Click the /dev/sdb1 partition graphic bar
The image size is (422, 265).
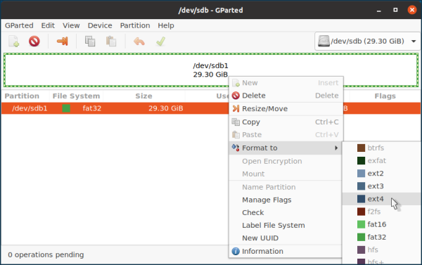coord(211,70)
